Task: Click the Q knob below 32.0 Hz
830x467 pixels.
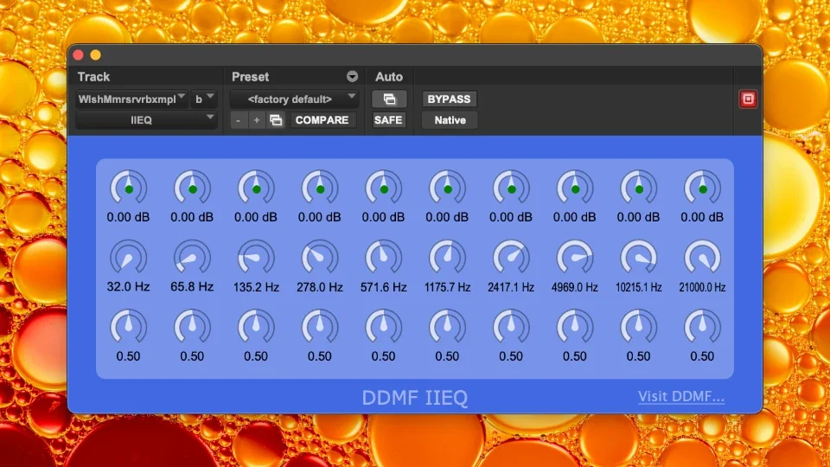Action: pos(128,327)
